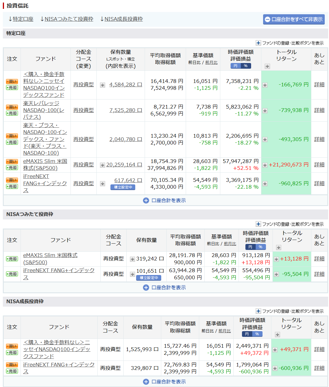Switch 特定口座 評価損益 display to 円
This screenshot has height=387, width=329.
click(x=235, y=66)
